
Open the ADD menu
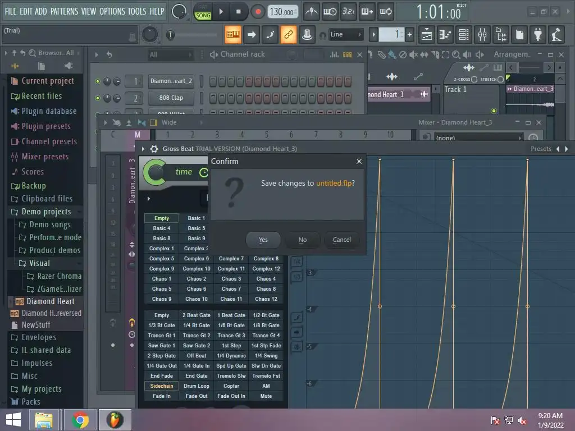coord(40,11)
